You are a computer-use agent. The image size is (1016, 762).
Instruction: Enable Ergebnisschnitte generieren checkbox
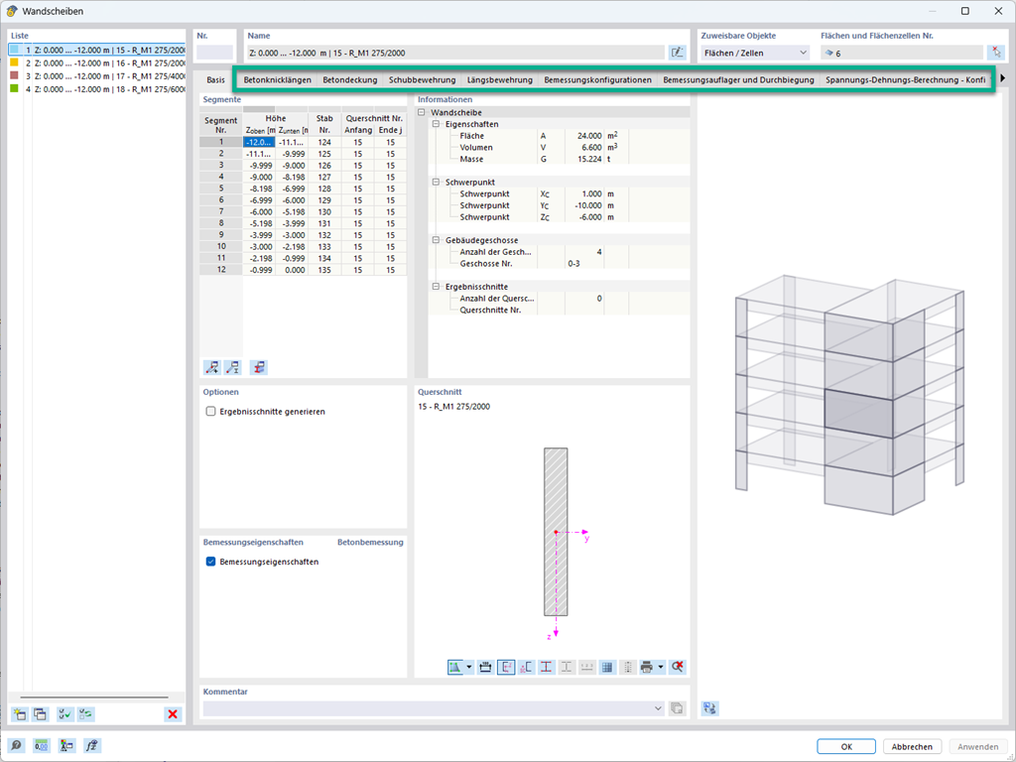point(210,412)
